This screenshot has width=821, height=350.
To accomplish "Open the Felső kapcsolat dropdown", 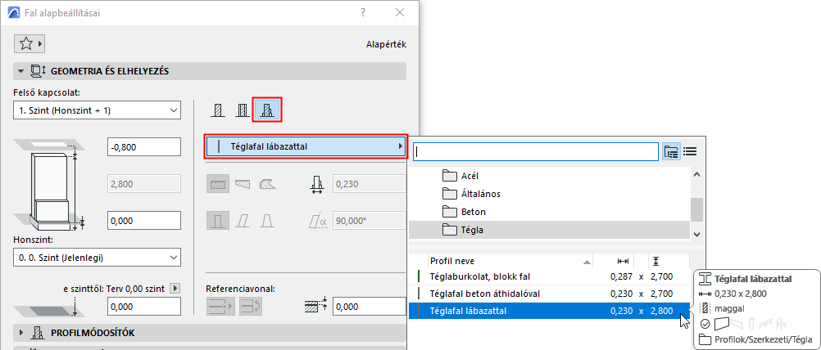I will [98, 110].
